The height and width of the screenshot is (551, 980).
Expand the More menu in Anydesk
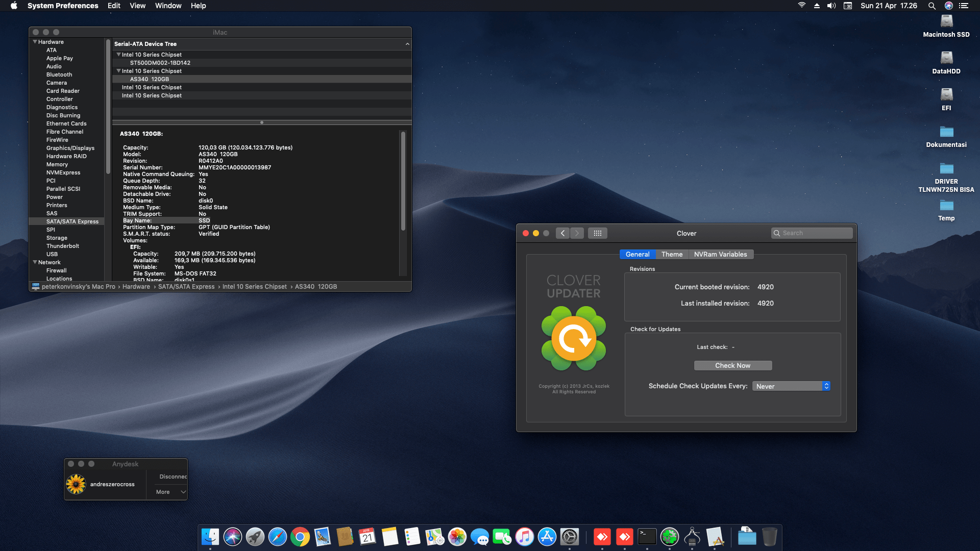(x=171, y=492)
